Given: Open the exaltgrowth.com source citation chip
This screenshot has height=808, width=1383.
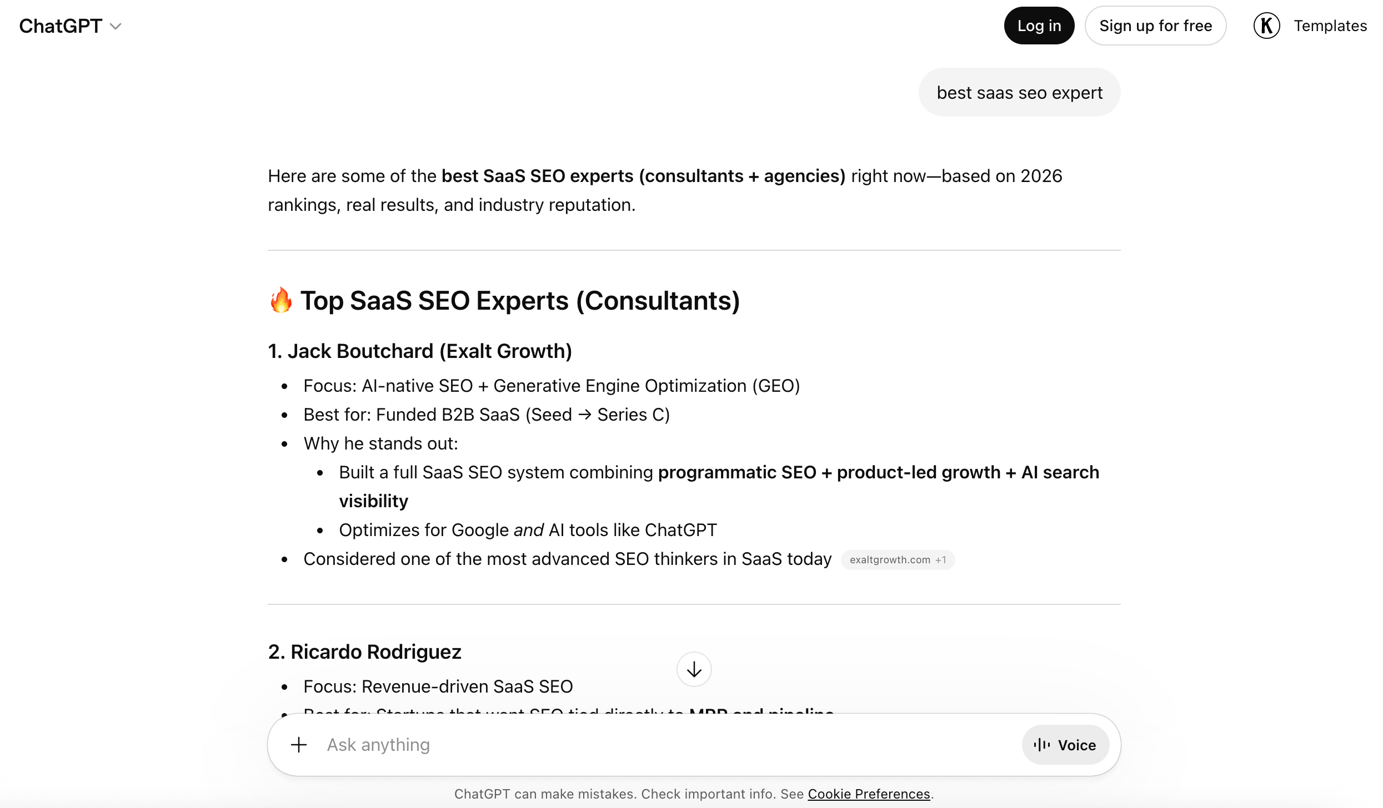Looking at the screenshot, I should coord(898,560).
